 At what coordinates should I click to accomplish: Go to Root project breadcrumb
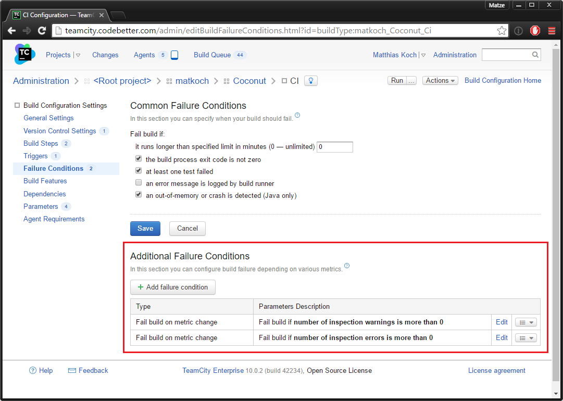[122, 81]
